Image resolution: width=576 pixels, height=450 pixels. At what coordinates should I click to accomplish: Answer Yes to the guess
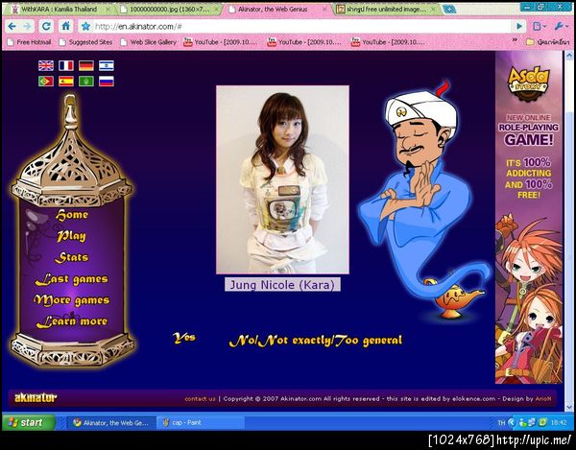[x=184, y=338]
